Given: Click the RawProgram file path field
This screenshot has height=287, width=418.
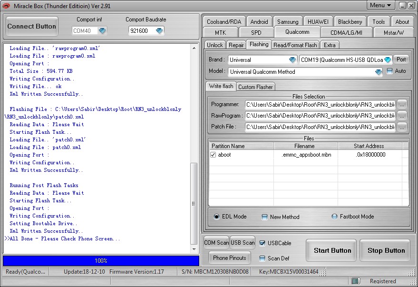Looking at the screenshot, I should pyautogui.click(x=320, y=116).
